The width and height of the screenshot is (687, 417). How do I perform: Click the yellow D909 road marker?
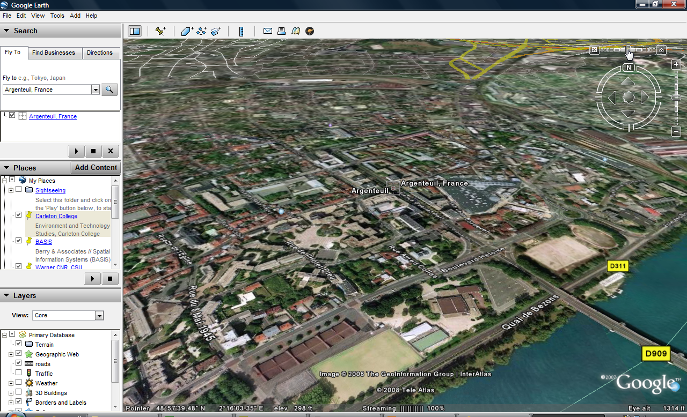(656, 354)
